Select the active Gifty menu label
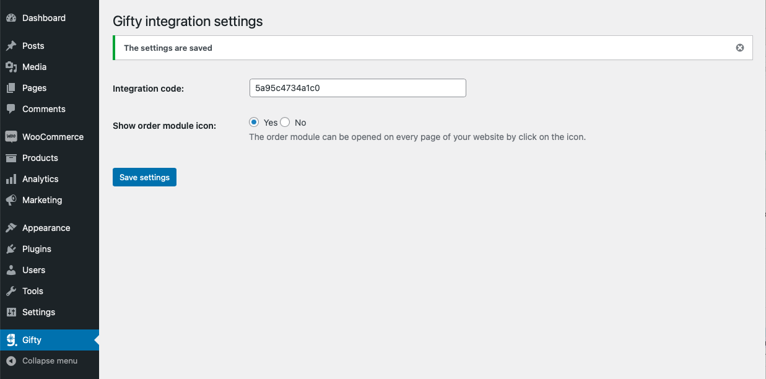This screenshot has height=379, width=766. tap(32, 340)
